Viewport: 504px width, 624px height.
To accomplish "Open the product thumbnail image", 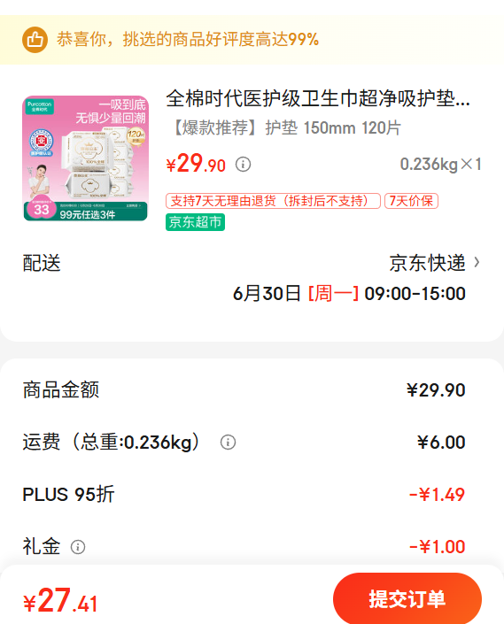I will tap(86, 158).
